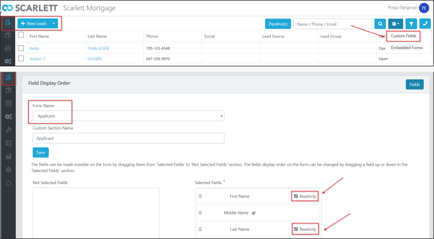
Task: Choose Embedded Forms menu entry
Action: [407, 48]
